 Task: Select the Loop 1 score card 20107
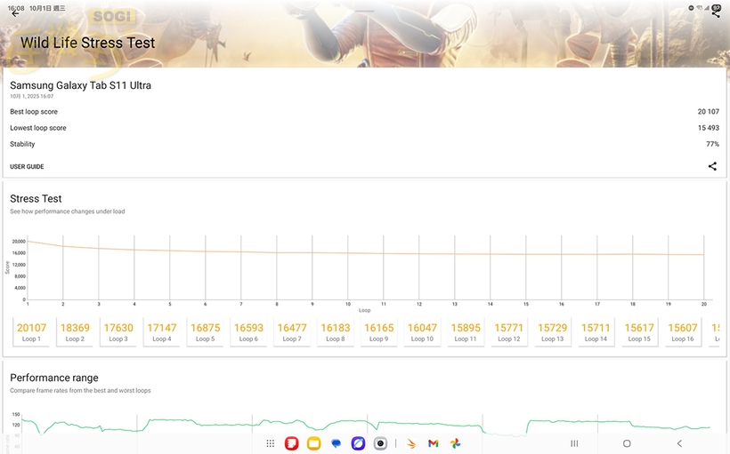click(31, 332)
